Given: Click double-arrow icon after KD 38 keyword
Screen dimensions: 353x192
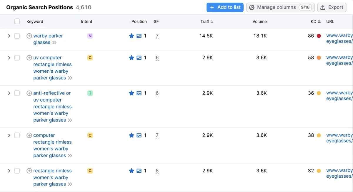Looking at the screenshot, I should point(70,156).
